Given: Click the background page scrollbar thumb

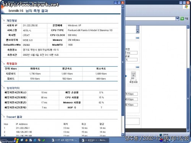Looking at the screenshot, I should [188, 98].
